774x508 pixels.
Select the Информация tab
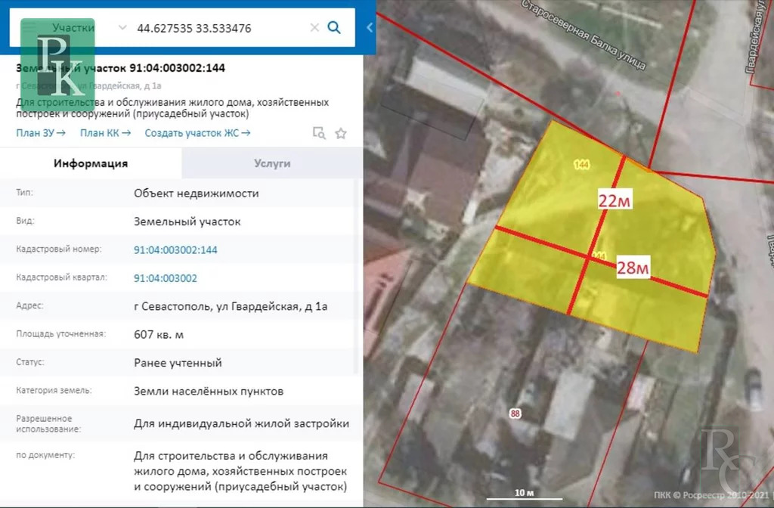pyautogui.click(x=91, y=163)
